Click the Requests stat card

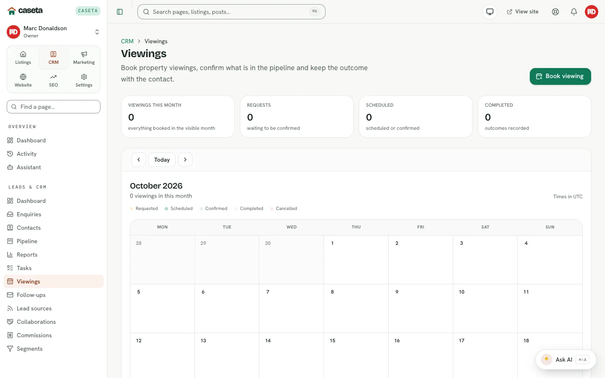(297, 117)
